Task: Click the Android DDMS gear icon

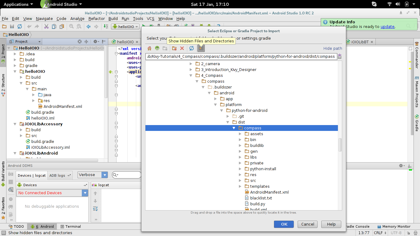Action: (402, 166)
